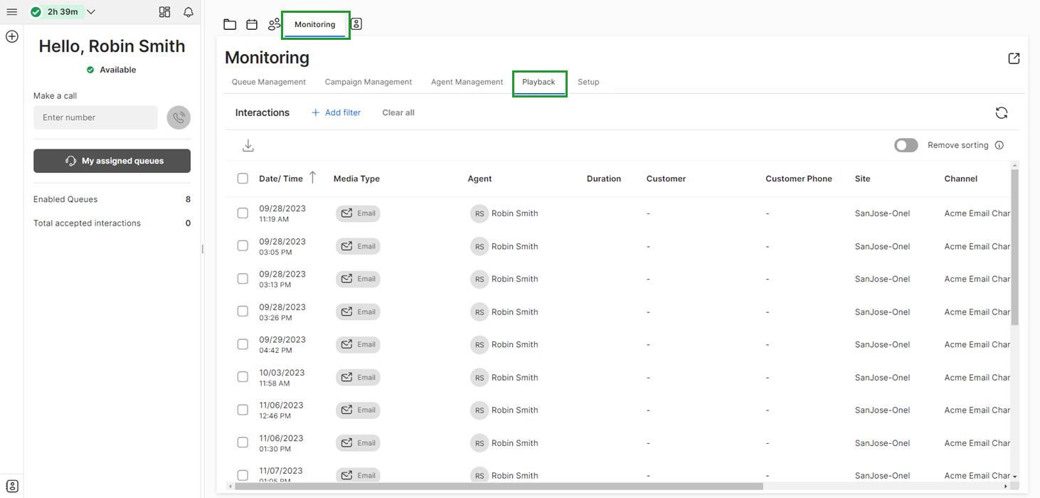Image resolution: width=1040 pixels, height=498 pixels.
Task: Check the 10/03/2023 11:58 AM row
Action: [x=243, y=376]
